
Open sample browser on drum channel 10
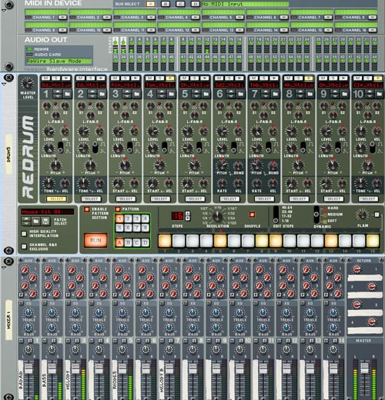pyautogui.click(x=379, y=94)
